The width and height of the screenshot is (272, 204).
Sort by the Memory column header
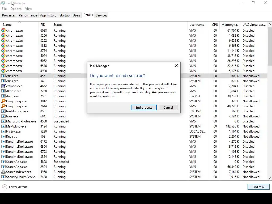click(230, 25)
